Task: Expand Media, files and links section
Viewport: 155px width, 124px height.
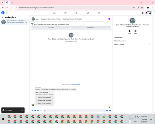Action: 132,41
